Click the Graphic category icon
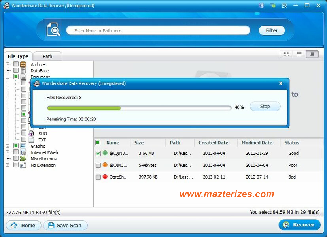The image size is (327, 237). pos(23,146)
